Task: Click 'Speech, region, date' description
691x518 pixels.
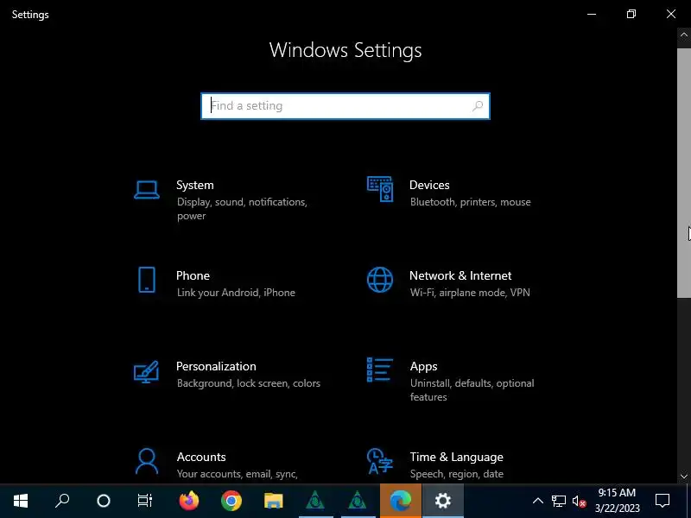Action: tap(457, 474)
